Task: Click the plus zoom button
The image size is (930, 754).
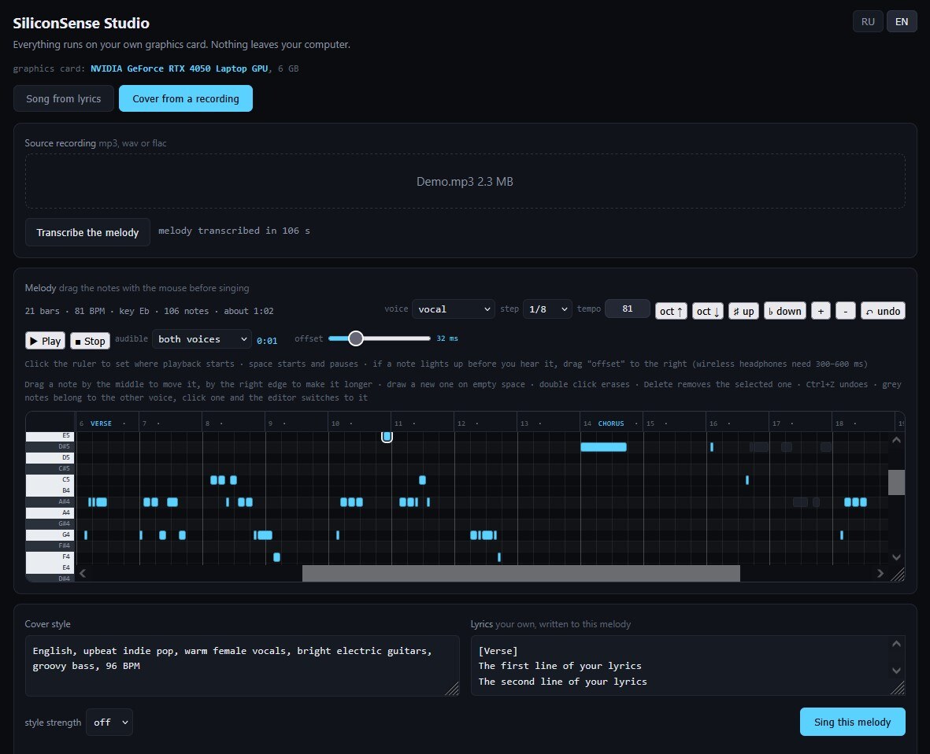Action: 821,311
